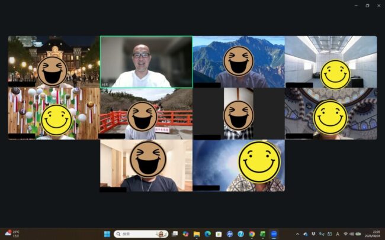Open the blue question-mark help icon

[241, 234]
